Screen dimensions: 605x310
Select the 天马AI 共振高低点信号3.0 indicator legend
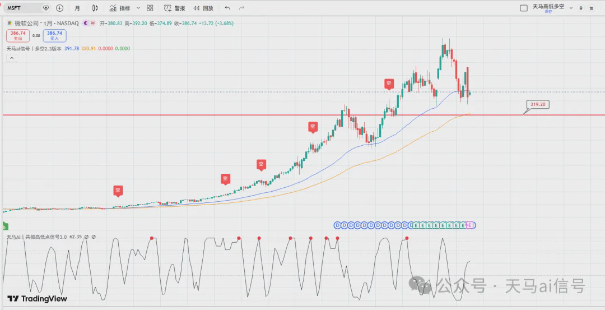coord(36,237)
